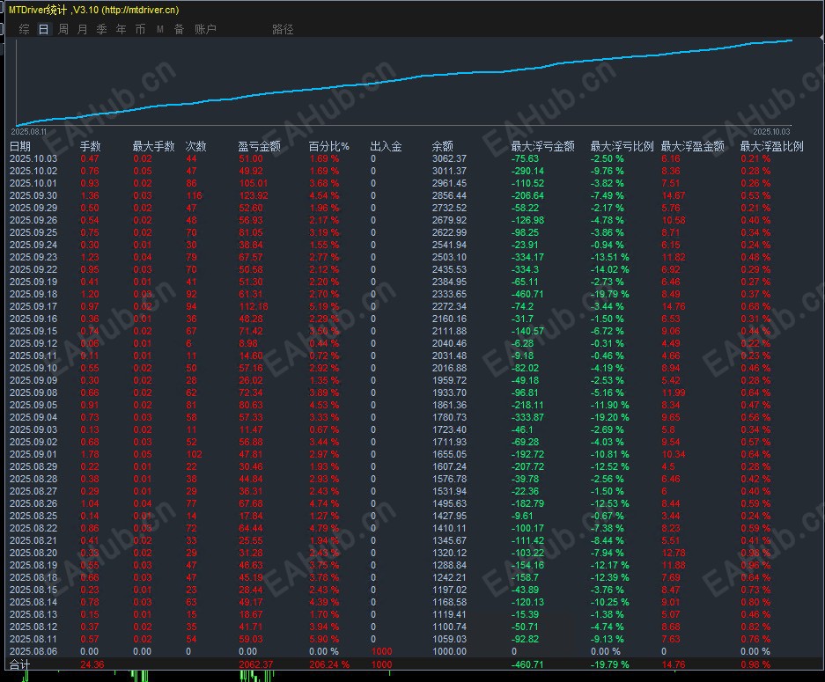
Task: Click the 合计 total row label
Action: pos(20,664)
